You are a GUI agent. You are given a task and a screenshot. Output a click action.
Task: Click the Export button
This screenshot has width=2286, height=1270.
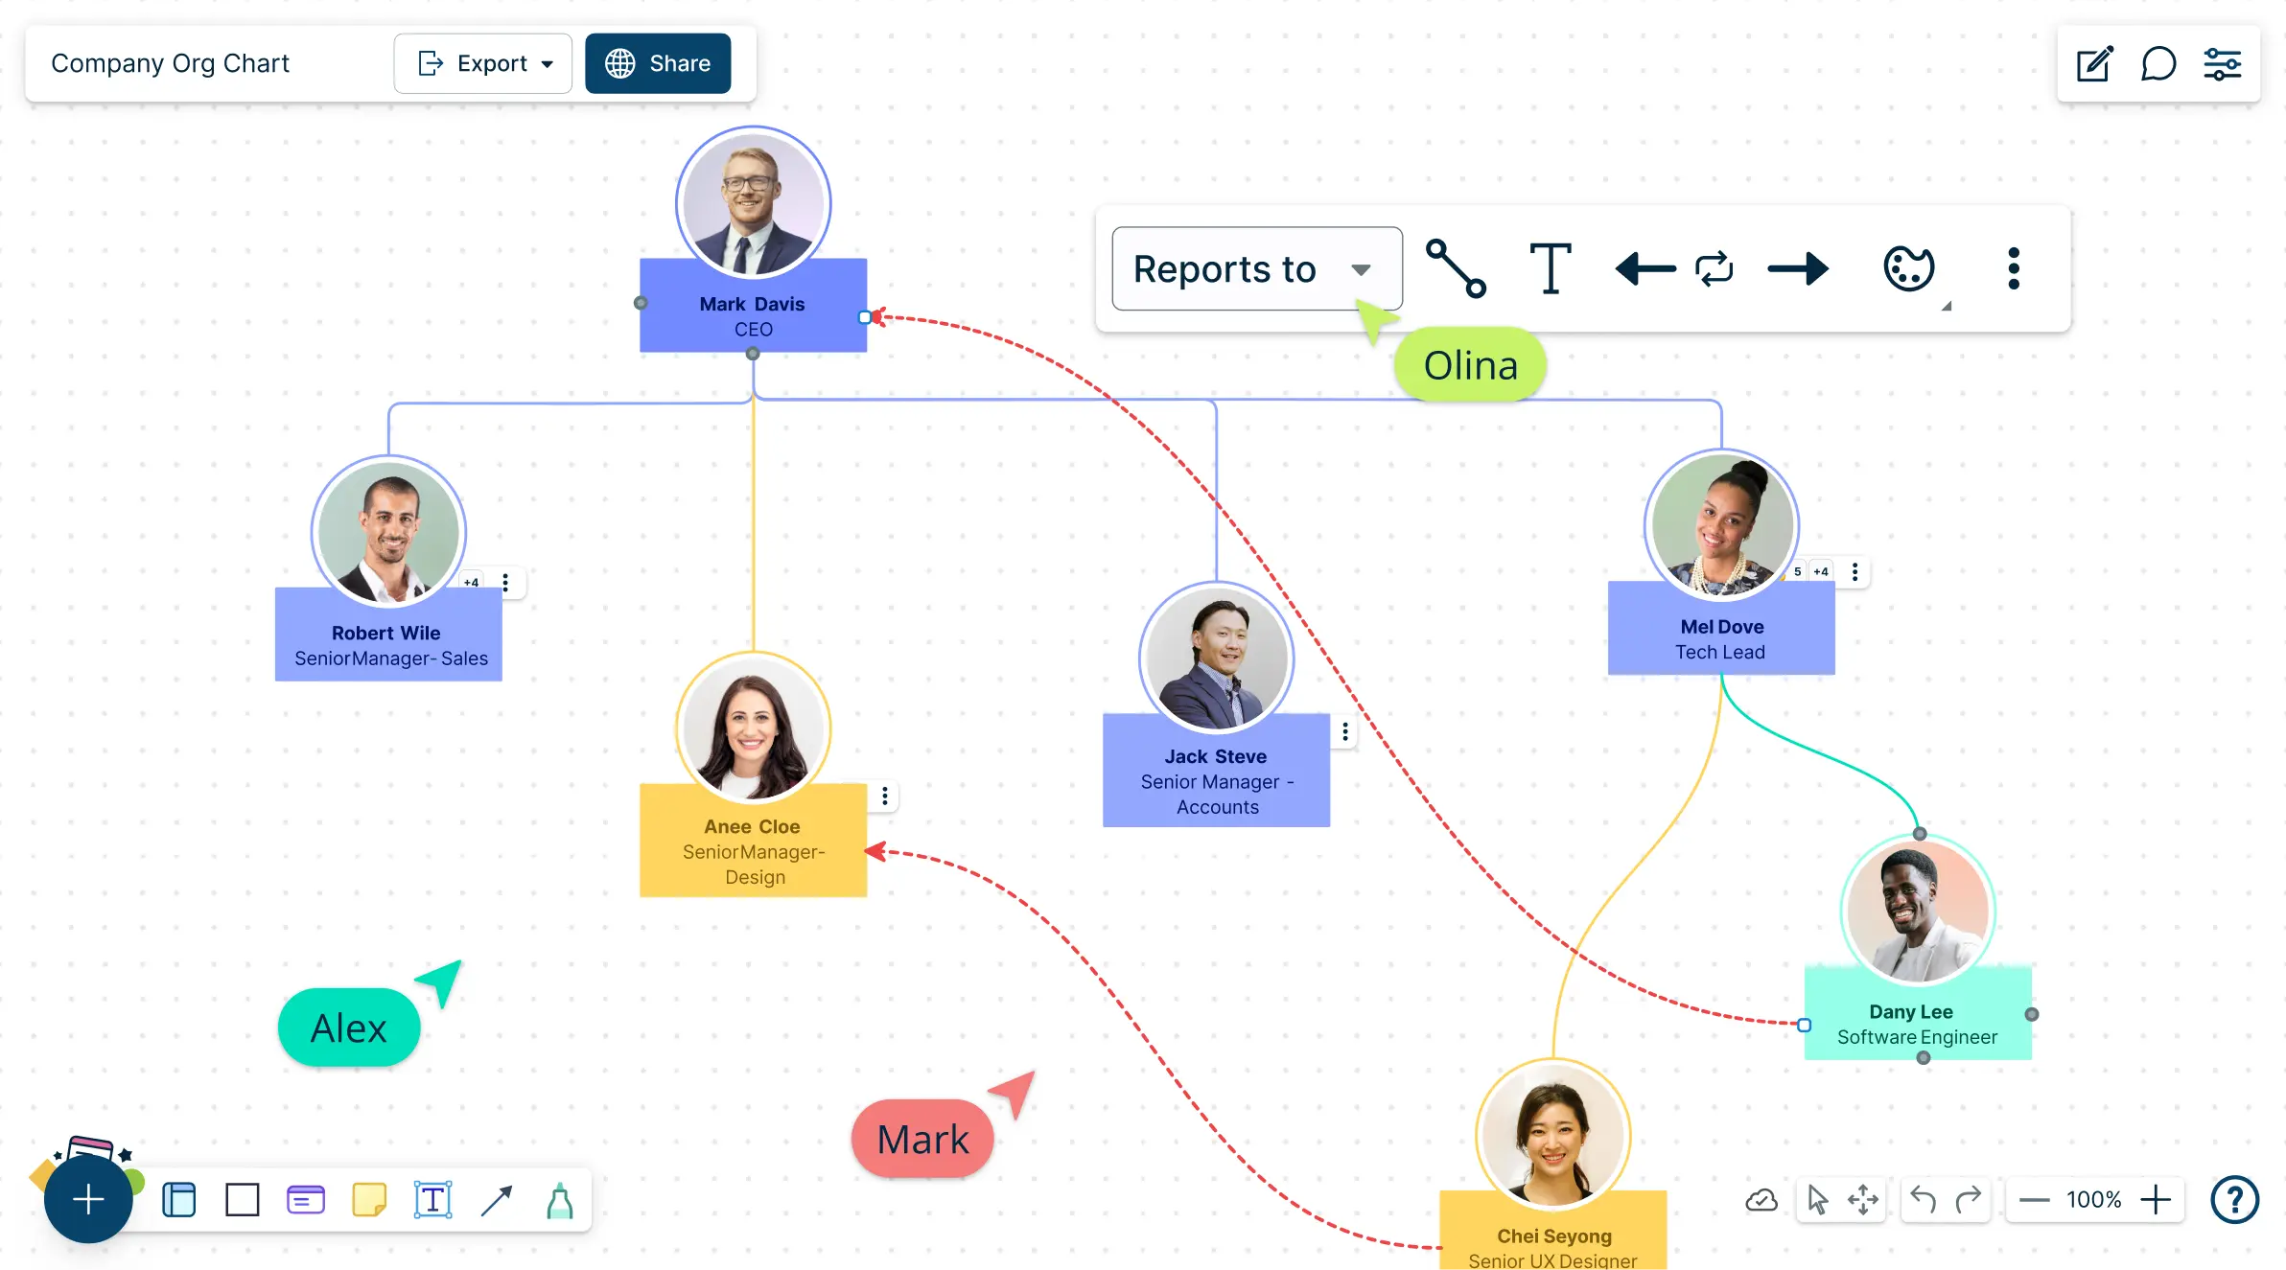(x=482, y=62)
